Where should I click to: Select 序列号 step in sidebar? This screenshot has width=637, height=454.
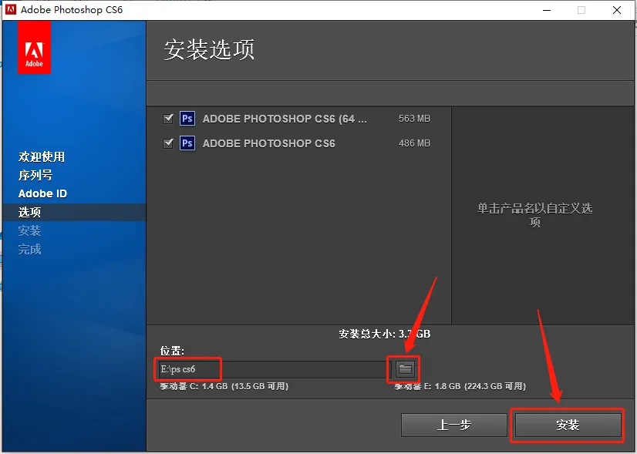click(x=35, y=175)
